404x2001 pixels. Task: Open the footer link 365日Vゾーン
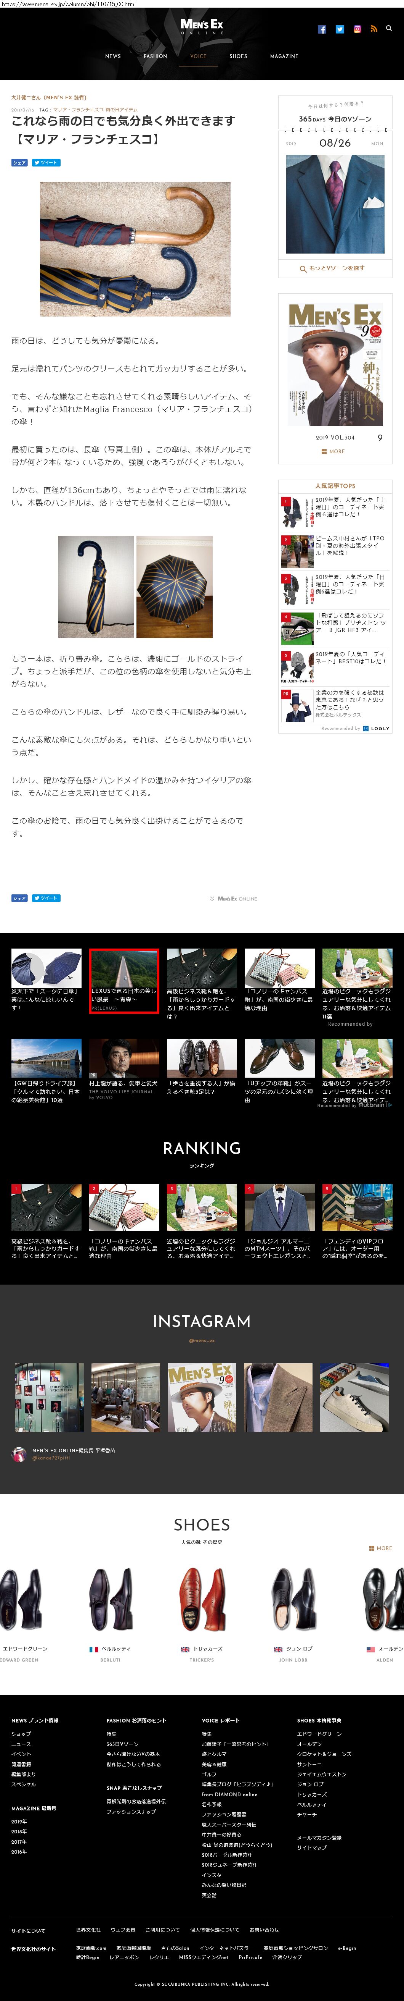click(122, 1744)
